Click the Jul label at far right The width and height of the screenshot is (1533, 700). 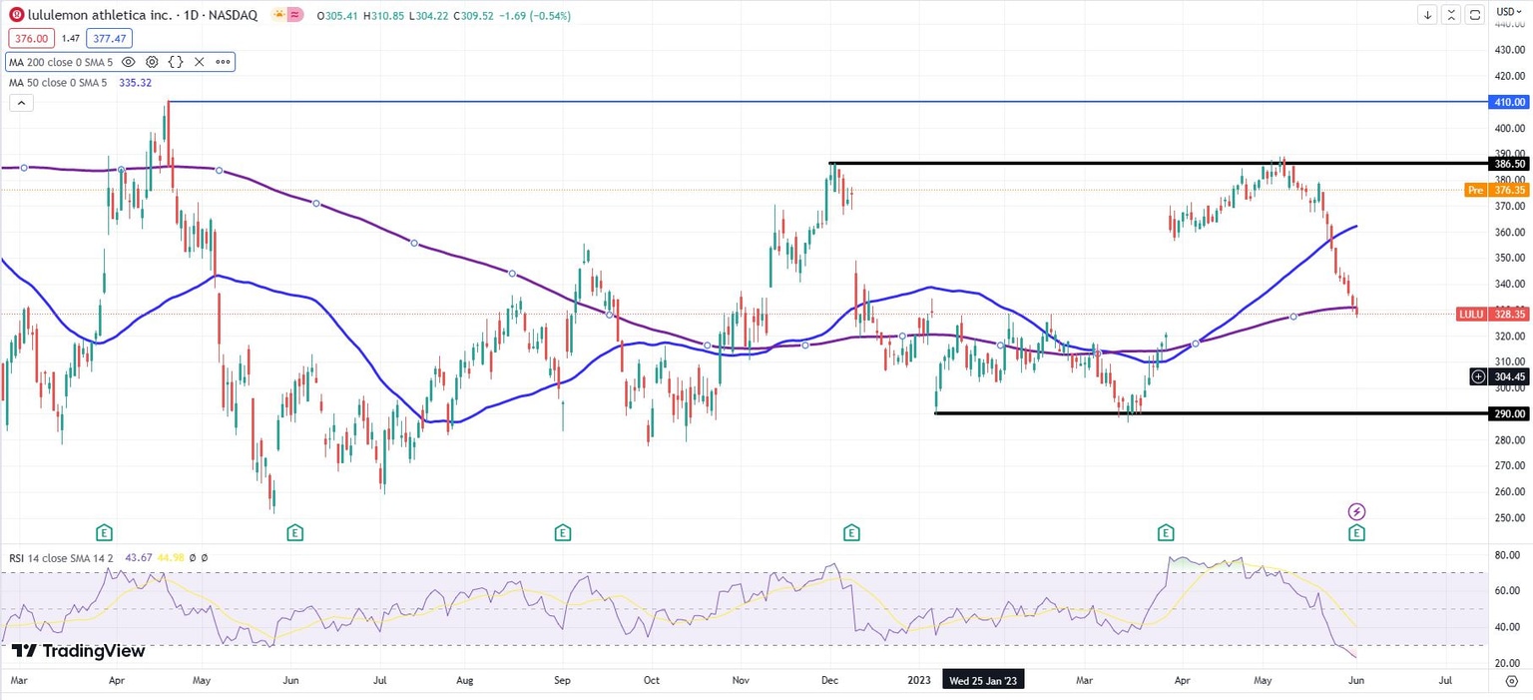point(1445,680)
